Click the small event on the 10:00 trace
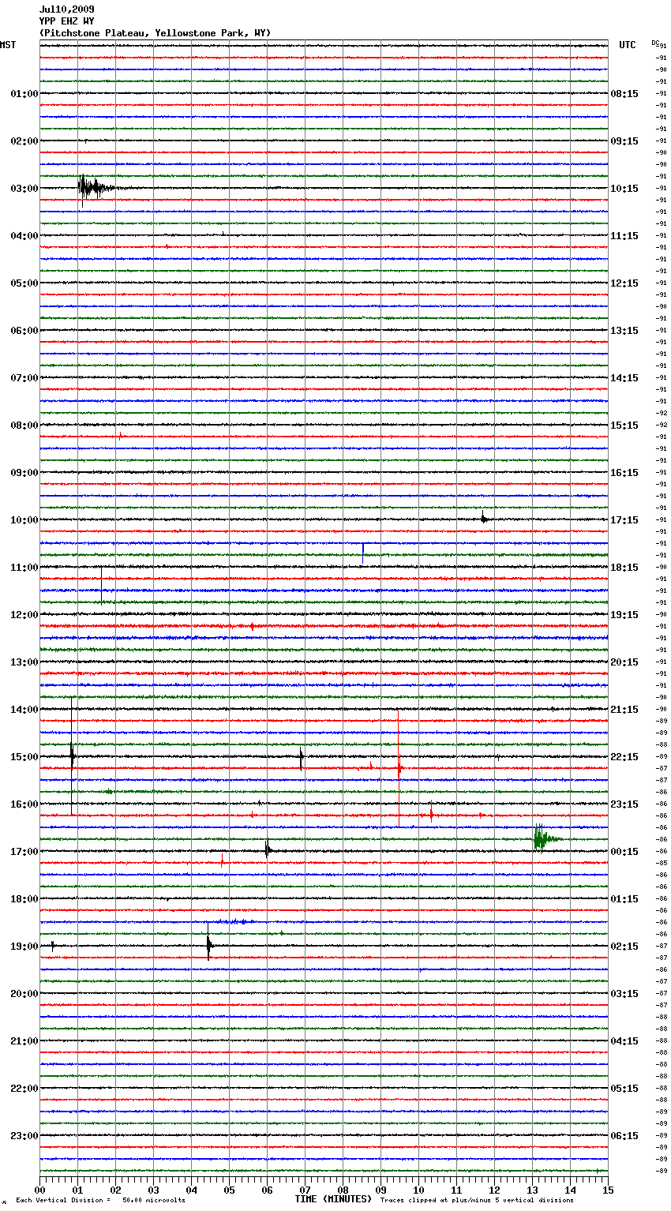Screen dimensions: 671x1211 pos(484,518)
